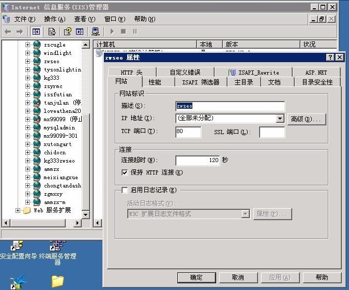Enable the 启用日志记录 checkbox

tap(125, 190)
